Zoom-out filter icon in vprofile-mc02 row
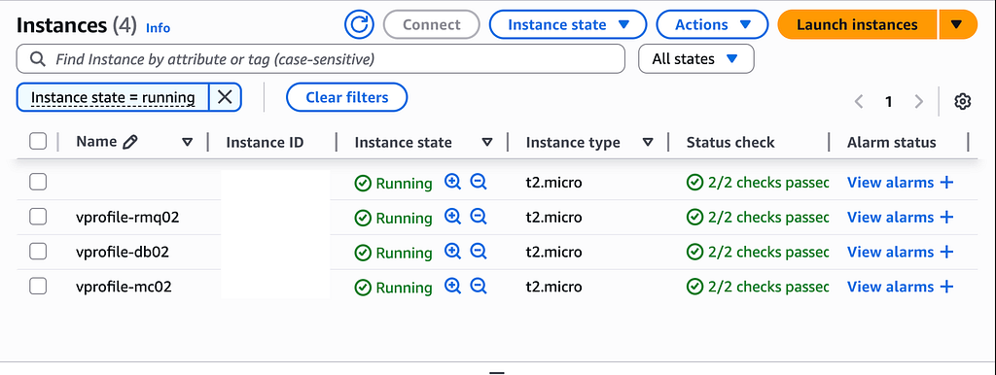The width and height of the screenshot is (996, 375). 479,287
